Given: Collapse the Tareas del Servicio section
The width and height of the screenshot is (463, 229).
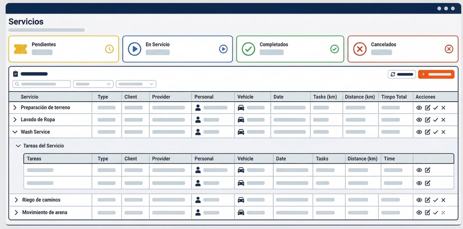Looking at the screenshot, I should 18,146.
